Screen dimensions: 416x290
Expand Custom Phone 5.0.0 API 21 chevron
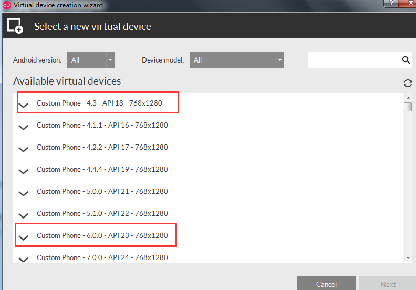point(23,193)
